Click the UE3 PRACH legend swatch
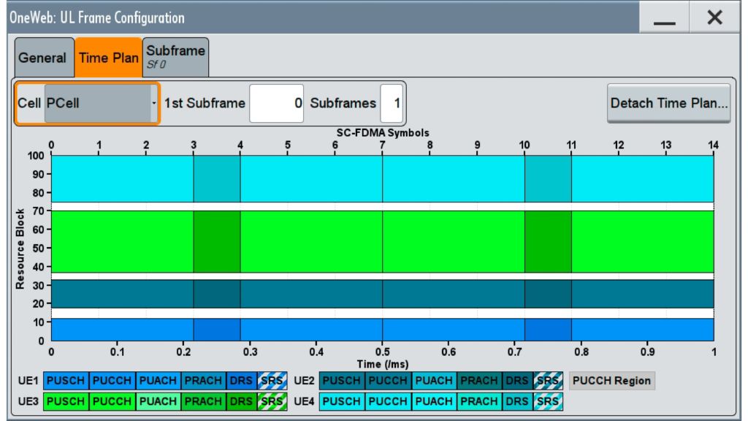 click(x=203, y=401)
